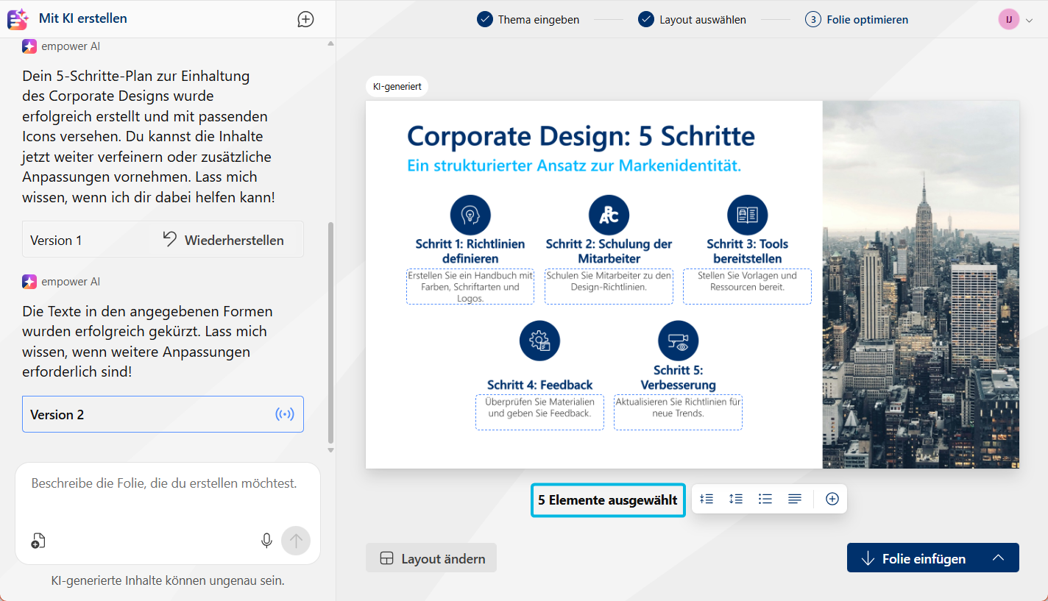
Task: Click the line spacing icon in toolbar
Action: click(x=736, y=499)
